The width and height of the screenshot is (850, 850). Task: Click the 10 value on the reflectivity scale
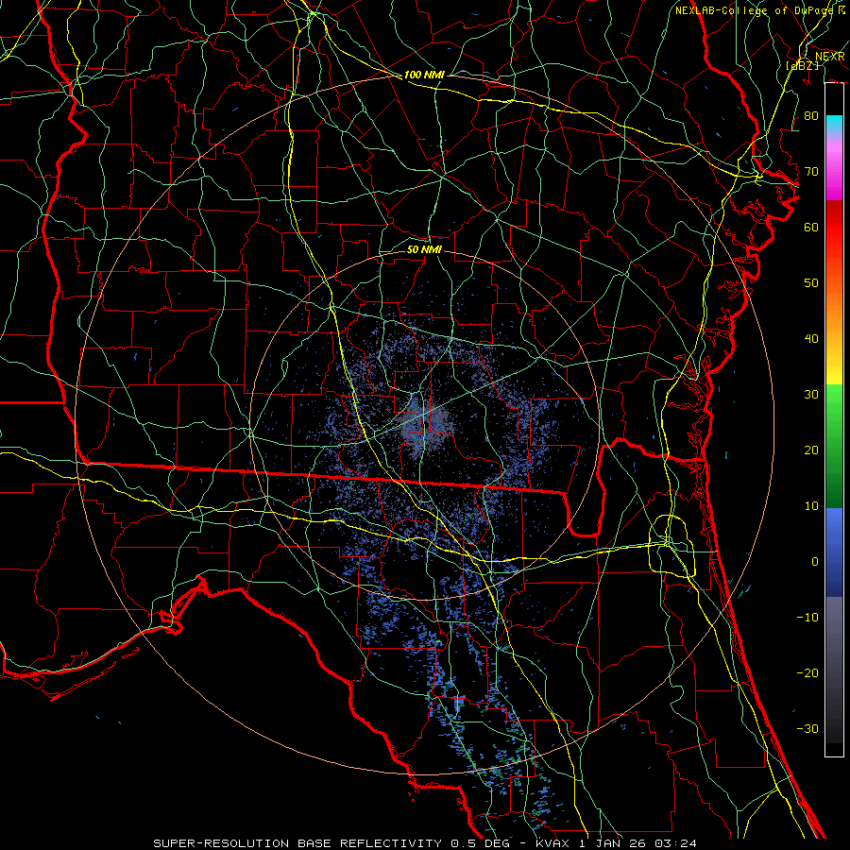coord(811,506)
